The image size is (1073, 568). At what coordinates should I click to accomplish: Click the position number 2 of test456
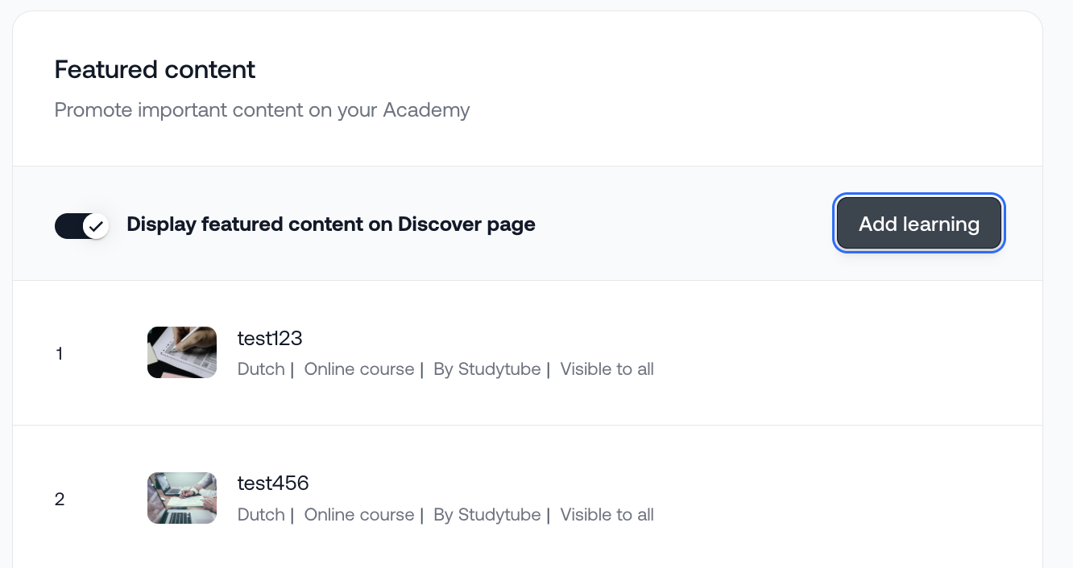(60, 500)
